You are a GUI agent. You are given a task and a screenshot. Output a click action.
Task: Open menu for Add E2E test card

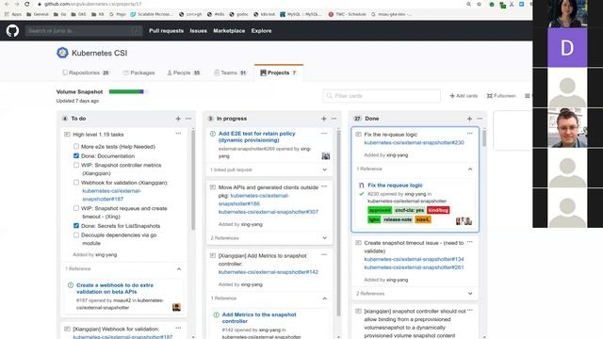tap(324, 134)
